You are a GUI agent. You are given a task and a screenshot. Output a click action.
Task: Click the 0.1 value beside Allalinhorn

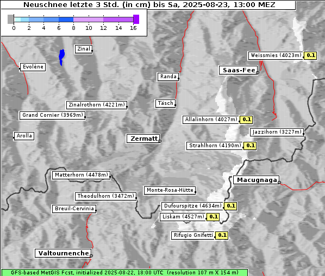click(x=246, y=120)
